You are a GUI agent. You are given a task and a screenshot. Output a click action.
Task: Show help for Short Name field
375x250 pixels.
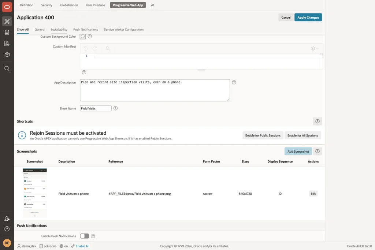coord(115,108)
